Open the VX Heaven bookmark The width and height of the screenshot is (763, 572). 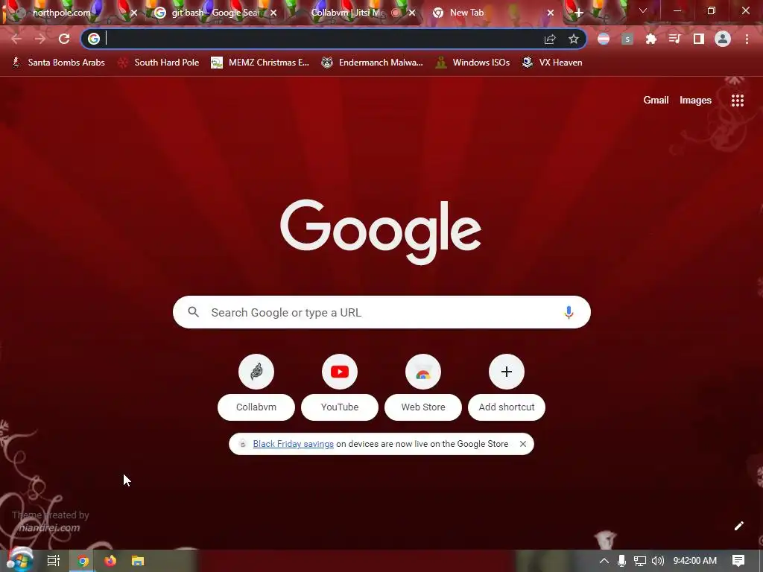point(552,63)
